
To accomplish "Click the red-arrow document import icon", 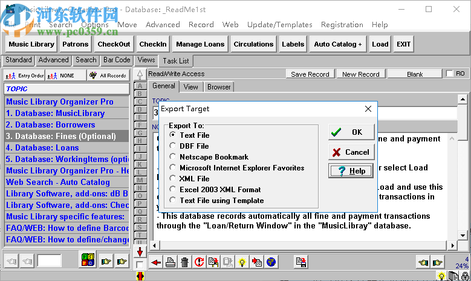I will tap(256, 262).
